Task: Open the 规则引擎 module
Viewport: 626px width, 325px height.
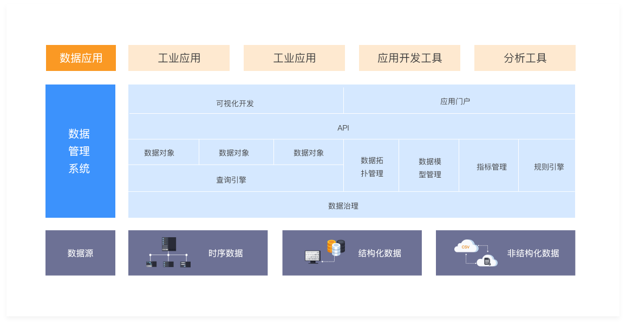Action: click(549, 167)
